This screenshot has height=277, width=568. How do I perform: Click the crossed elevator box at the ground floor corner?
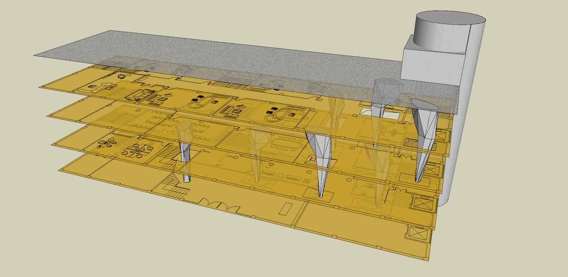[x=417, y=232]
